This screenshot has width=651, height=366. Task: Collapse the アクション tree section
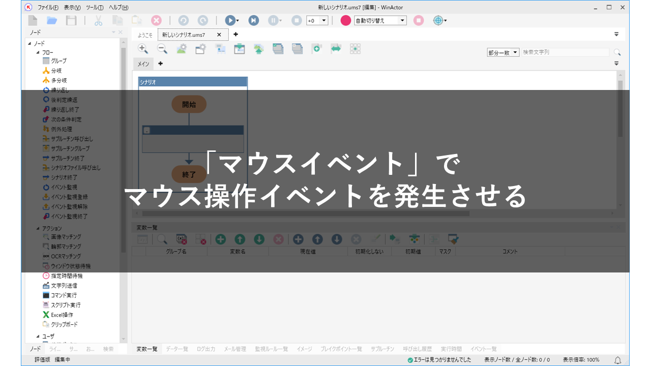click(x=38, y=228)
